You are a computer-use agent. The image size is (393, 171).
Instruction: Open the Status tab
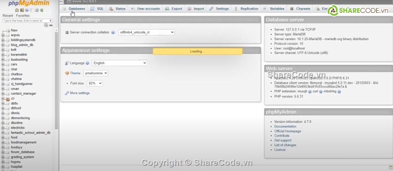(117, 9)
